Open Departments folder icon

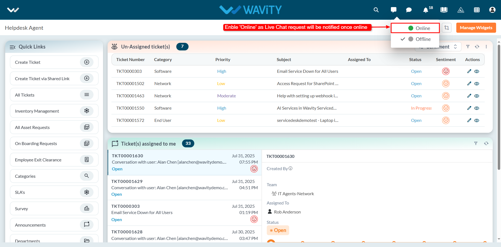click(87, 240)
